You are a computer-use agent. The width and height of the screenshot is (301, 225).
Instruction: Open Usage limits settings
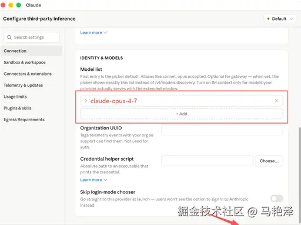[15, 97]
